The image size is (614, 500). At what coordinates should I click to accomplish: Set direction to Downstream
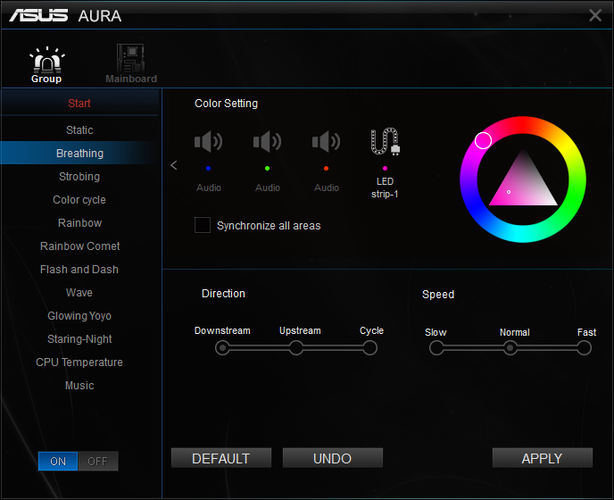pyautogui.click(x=222, y=347)
